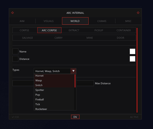Screen dimensions: 153x129
Task: Open the Distance color swatch
Action: point(133,59)
